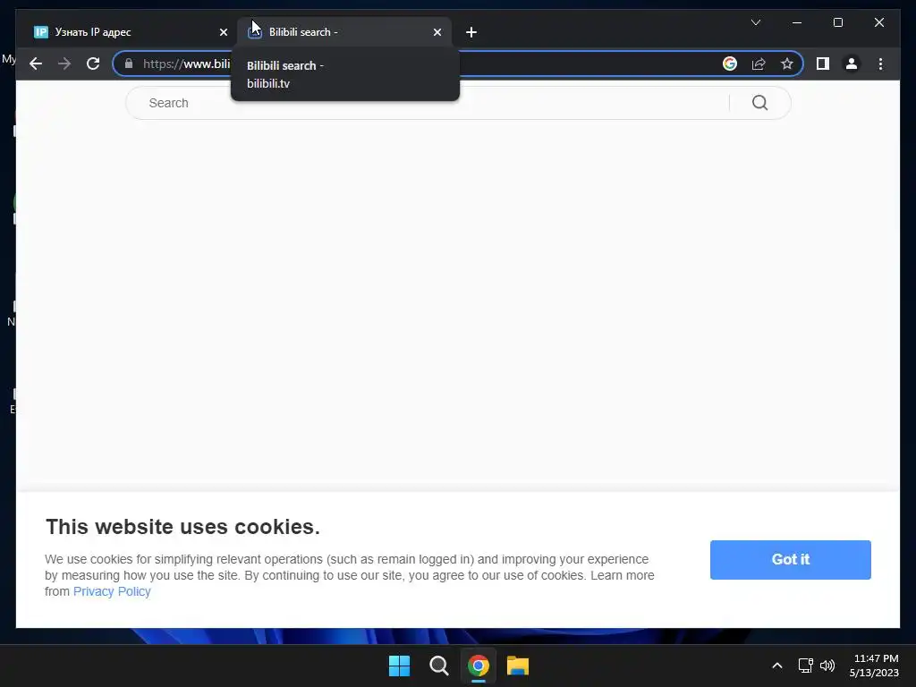
Task: Bookmark this page with the star icon
Action: pos(787,64)
